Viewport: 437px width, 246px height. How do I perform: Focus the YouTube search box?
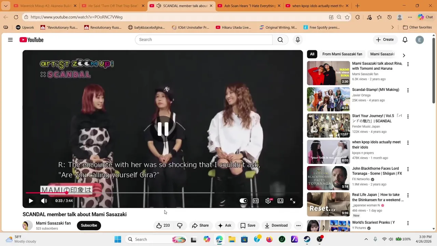(203, 40)
